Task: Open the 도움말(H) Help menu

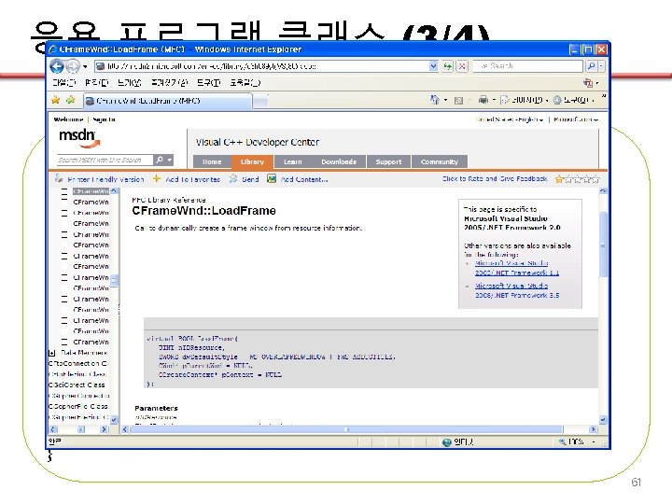Action: click(245, 82)
